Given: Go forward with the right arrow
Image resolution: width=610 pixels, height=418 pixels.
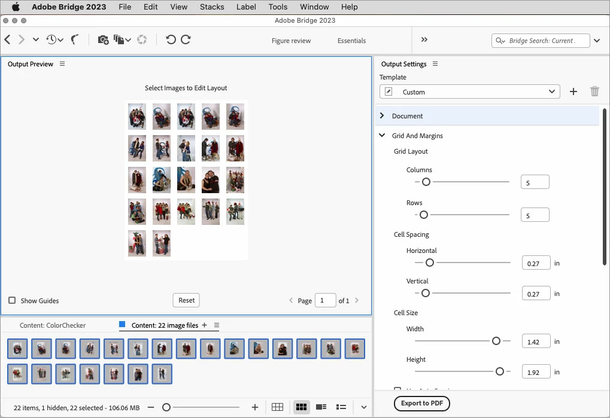Looking at the screenshot, I should coord(22,39).
